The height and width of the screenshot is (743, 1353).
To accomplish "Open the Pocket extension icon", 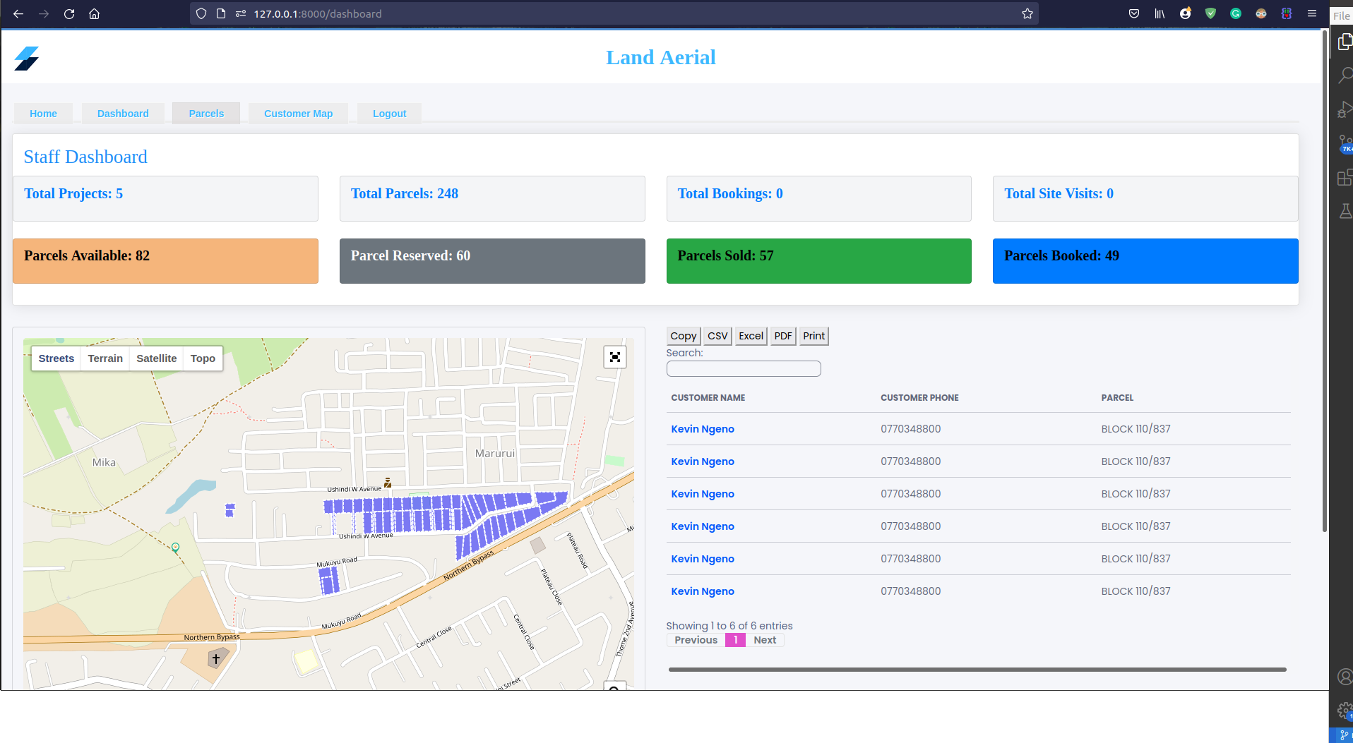I will (1134, 13).
